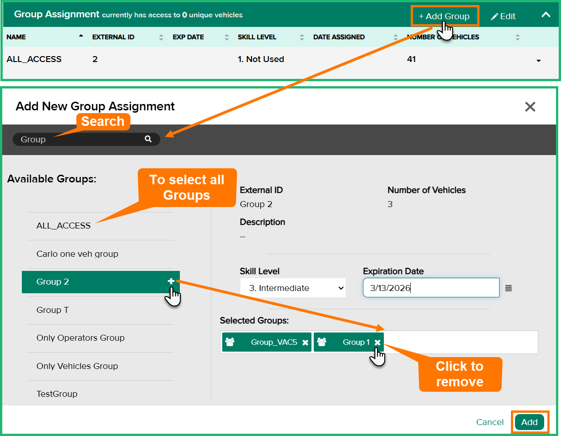Expand the ALL_ACCESS row options arrow
Image resolution: width=561 pixels, height=436 pixels.
(x=539, y=61)
